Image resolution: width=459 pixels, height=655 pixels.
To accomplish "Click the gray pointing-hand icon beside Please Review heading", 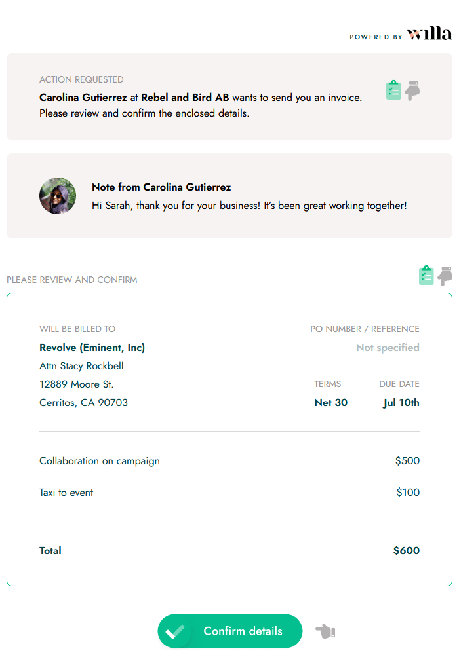I will pyautogui.click(x=445, y=276).
